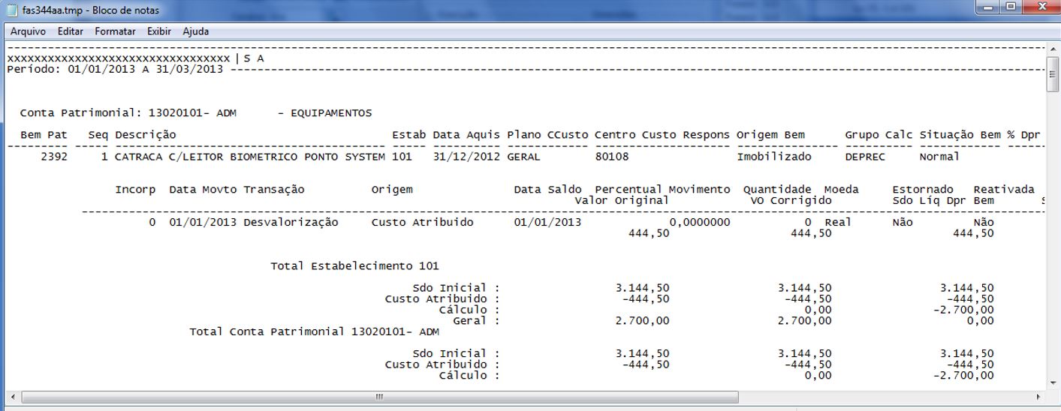Click the value 'DEPREC'

pyautogui.click(x=865, y=157)
